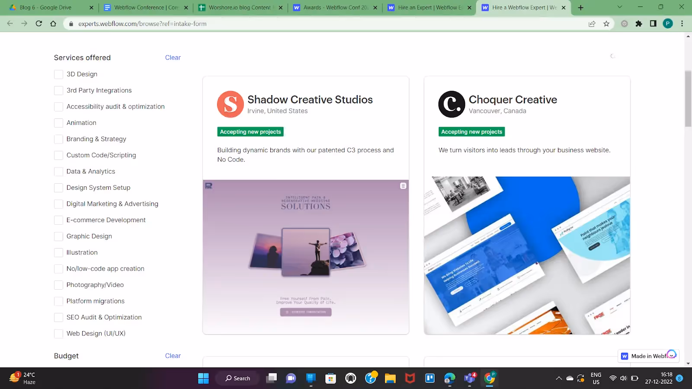Check the 3D Design checkbox
The height and width of the screenshot is (389, 692).
58,74
